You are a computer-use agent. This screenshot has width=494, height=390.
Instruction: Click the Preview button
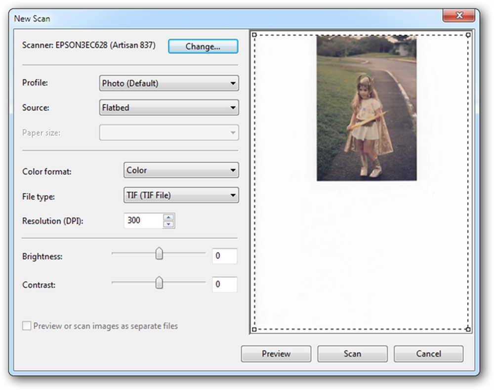click(276, 354)
